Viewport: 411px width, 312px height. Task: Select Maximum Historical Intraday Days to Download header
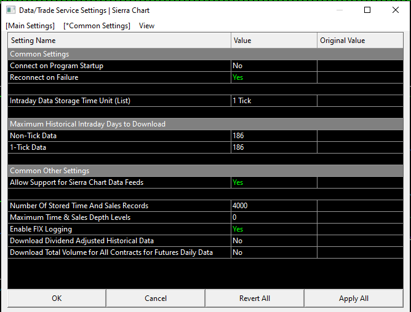(205, 124)
